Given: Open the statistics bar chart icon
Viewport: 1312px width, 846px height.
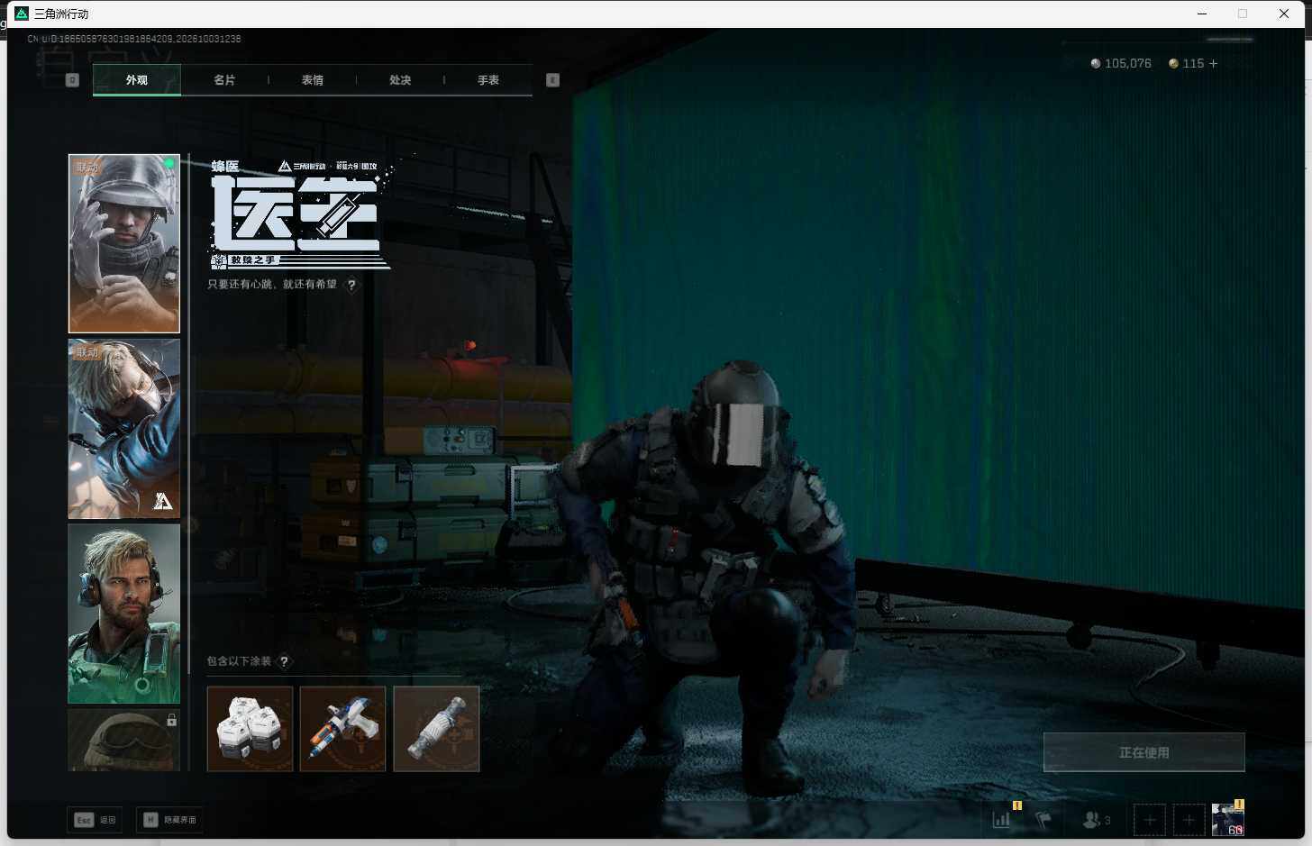Looking at the screenshot, I should (1002, 820).
